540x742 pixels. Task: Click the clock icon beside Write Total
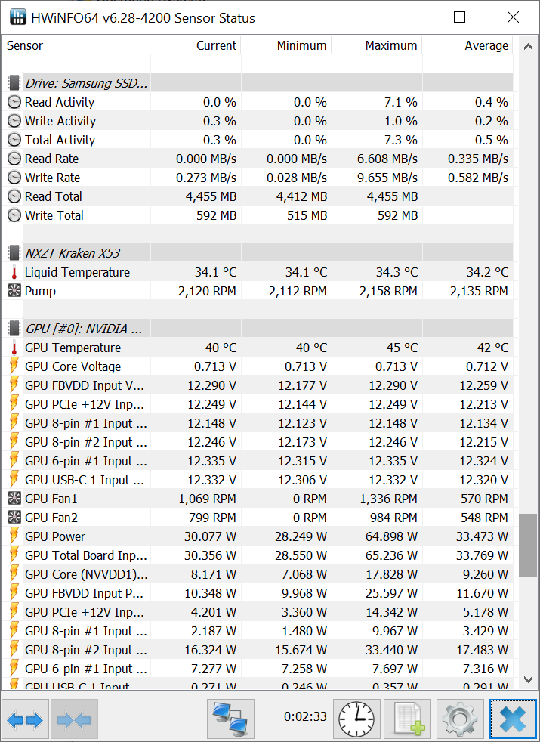click(14, 215)
